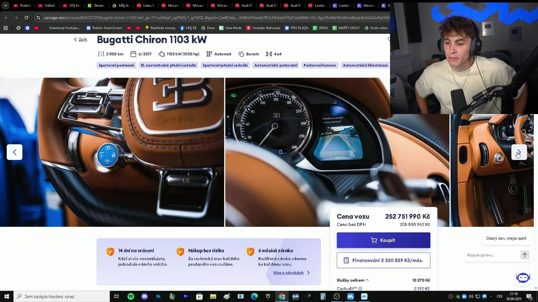The width and height of the screenshot is (538, 302).
Task: Show next gallery photo with right arrow
Action: 519,152
